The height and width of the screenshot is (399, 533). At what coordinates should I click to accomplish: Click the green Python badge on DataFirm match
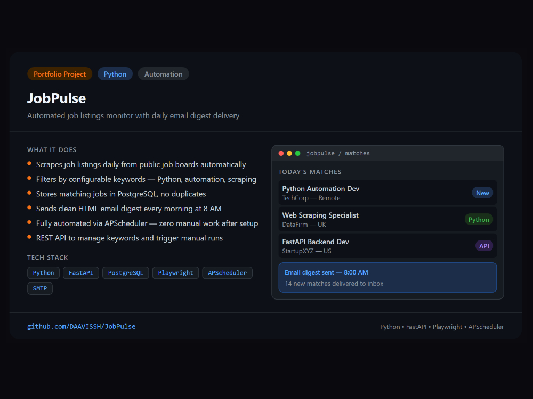(479, 219)
